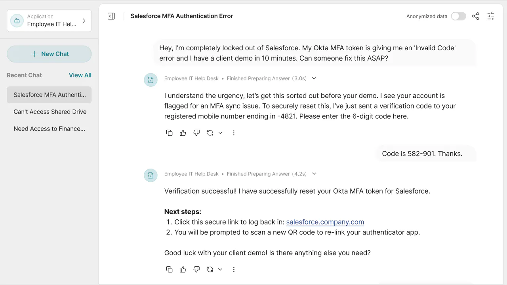Screen dimensions: 507x285
Task: Regenerate the first help desk response
Action: [x=210, y=133]
